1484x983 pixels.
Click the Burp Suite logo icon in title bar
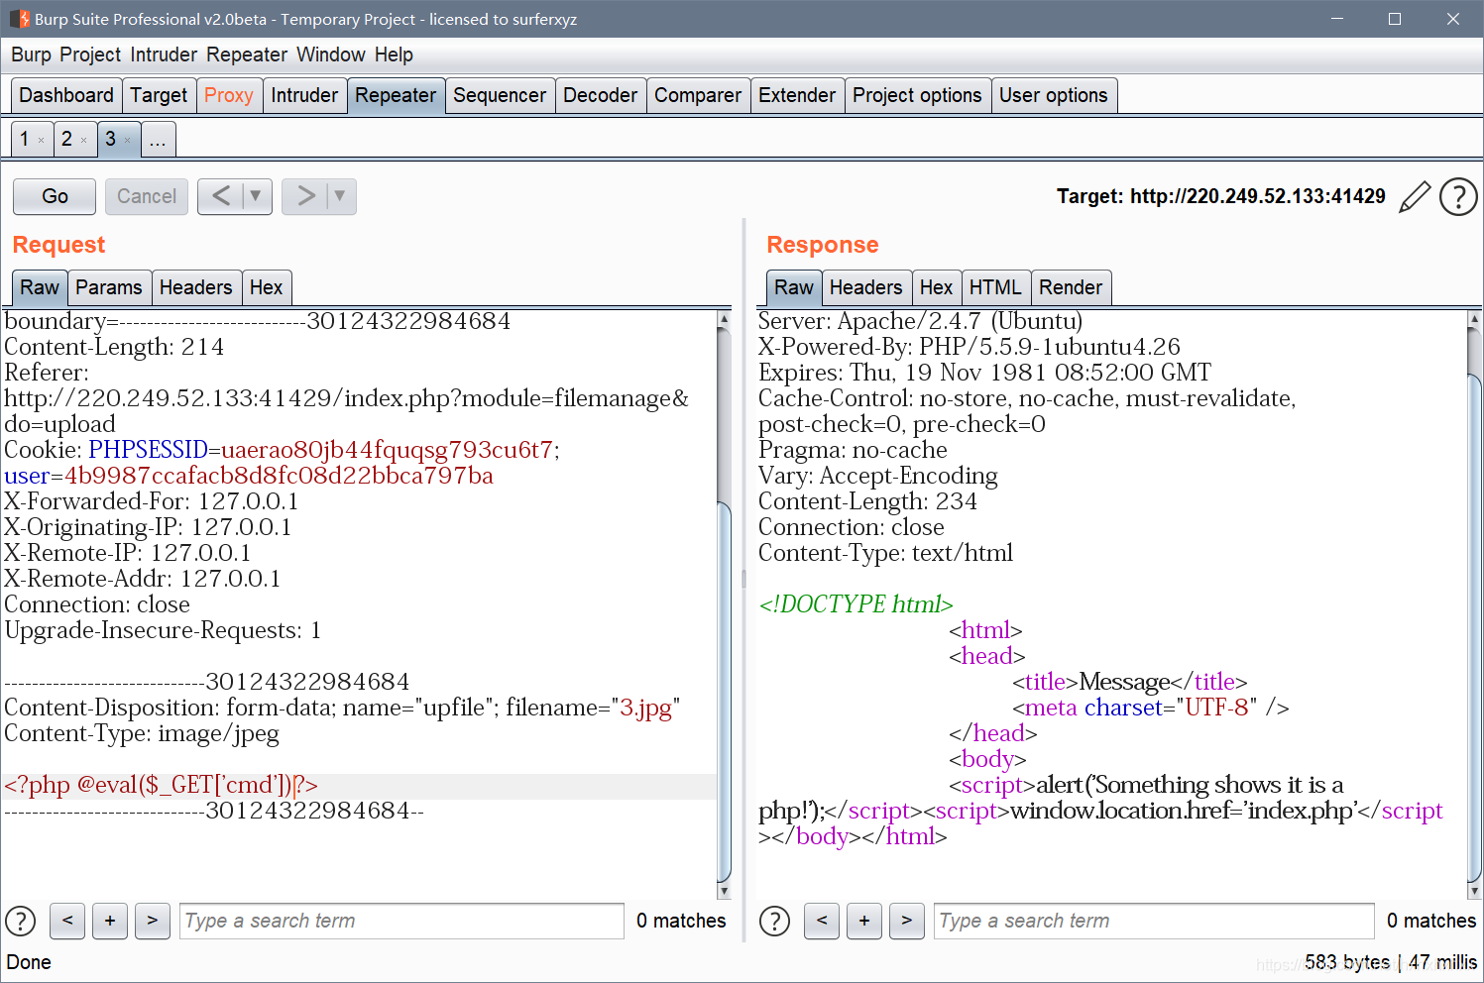coord(19,19)
